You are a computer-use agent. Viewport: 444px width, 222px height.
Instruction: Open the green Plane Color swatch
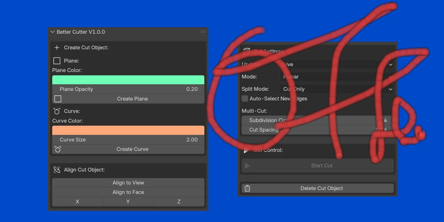(x=128, y=80)
